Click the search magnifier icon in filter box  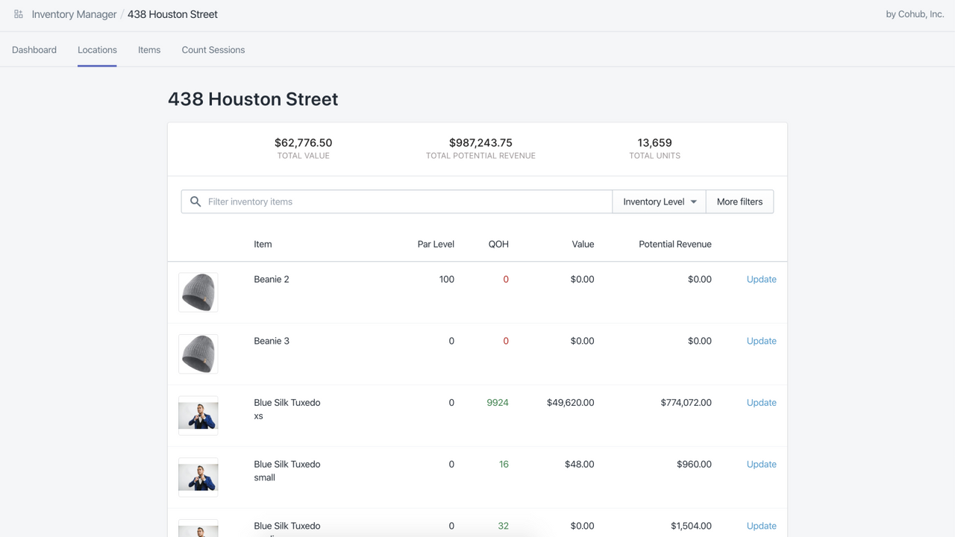tap(195, 201)
